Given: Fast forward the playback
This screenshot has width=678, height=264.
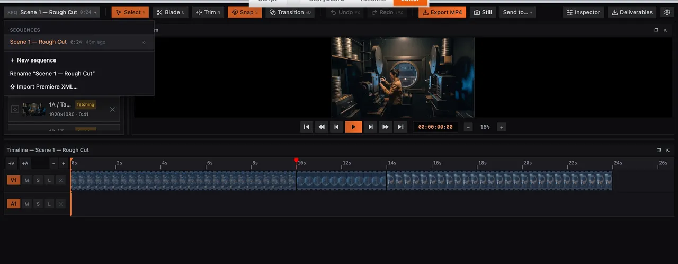Looking at the screenshot, I should [386, 127].
